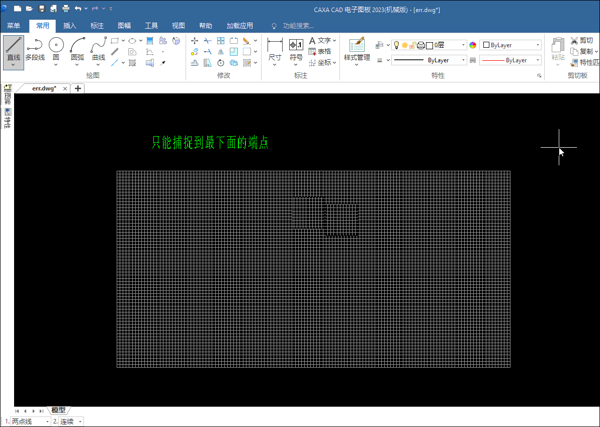The height and width of the screenshot is (427, 600).
Task: Click the 剪切 cut button
Action: [582, 40]
